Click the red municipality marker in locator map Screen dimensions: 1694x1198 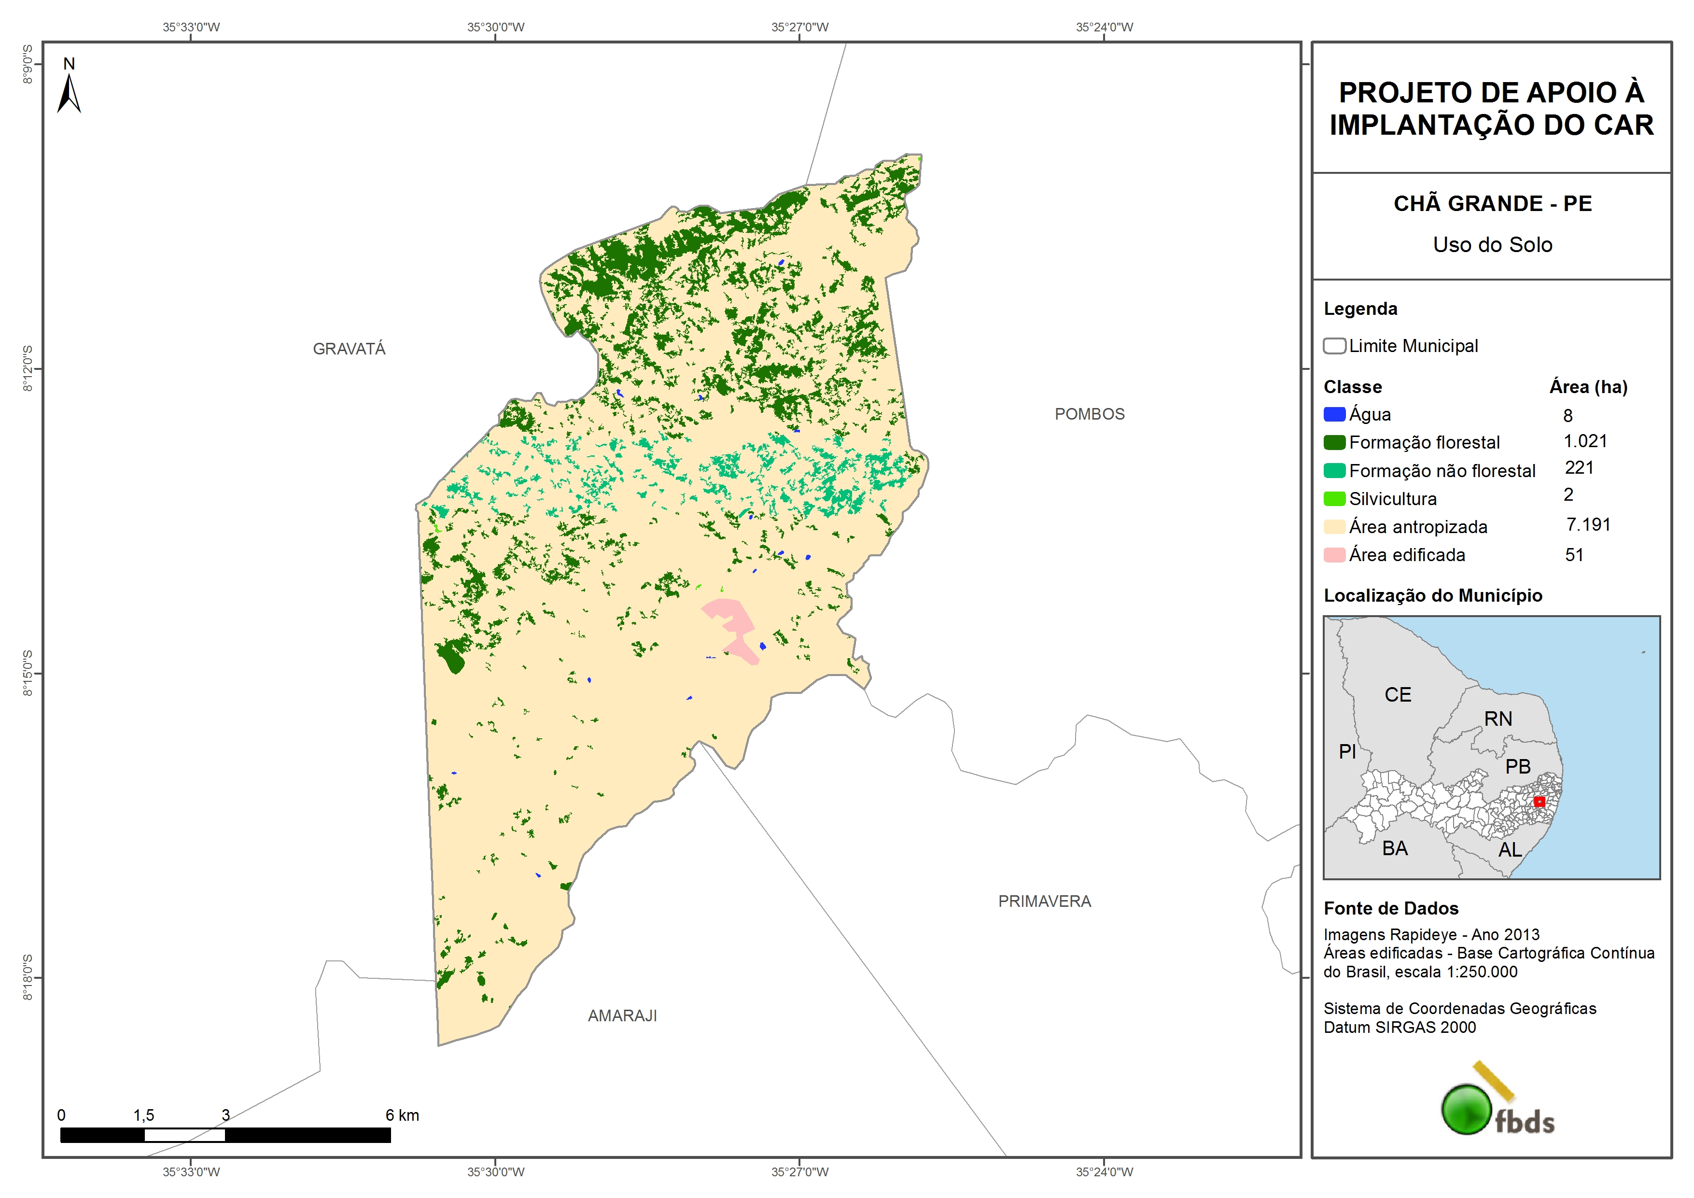1539,802
